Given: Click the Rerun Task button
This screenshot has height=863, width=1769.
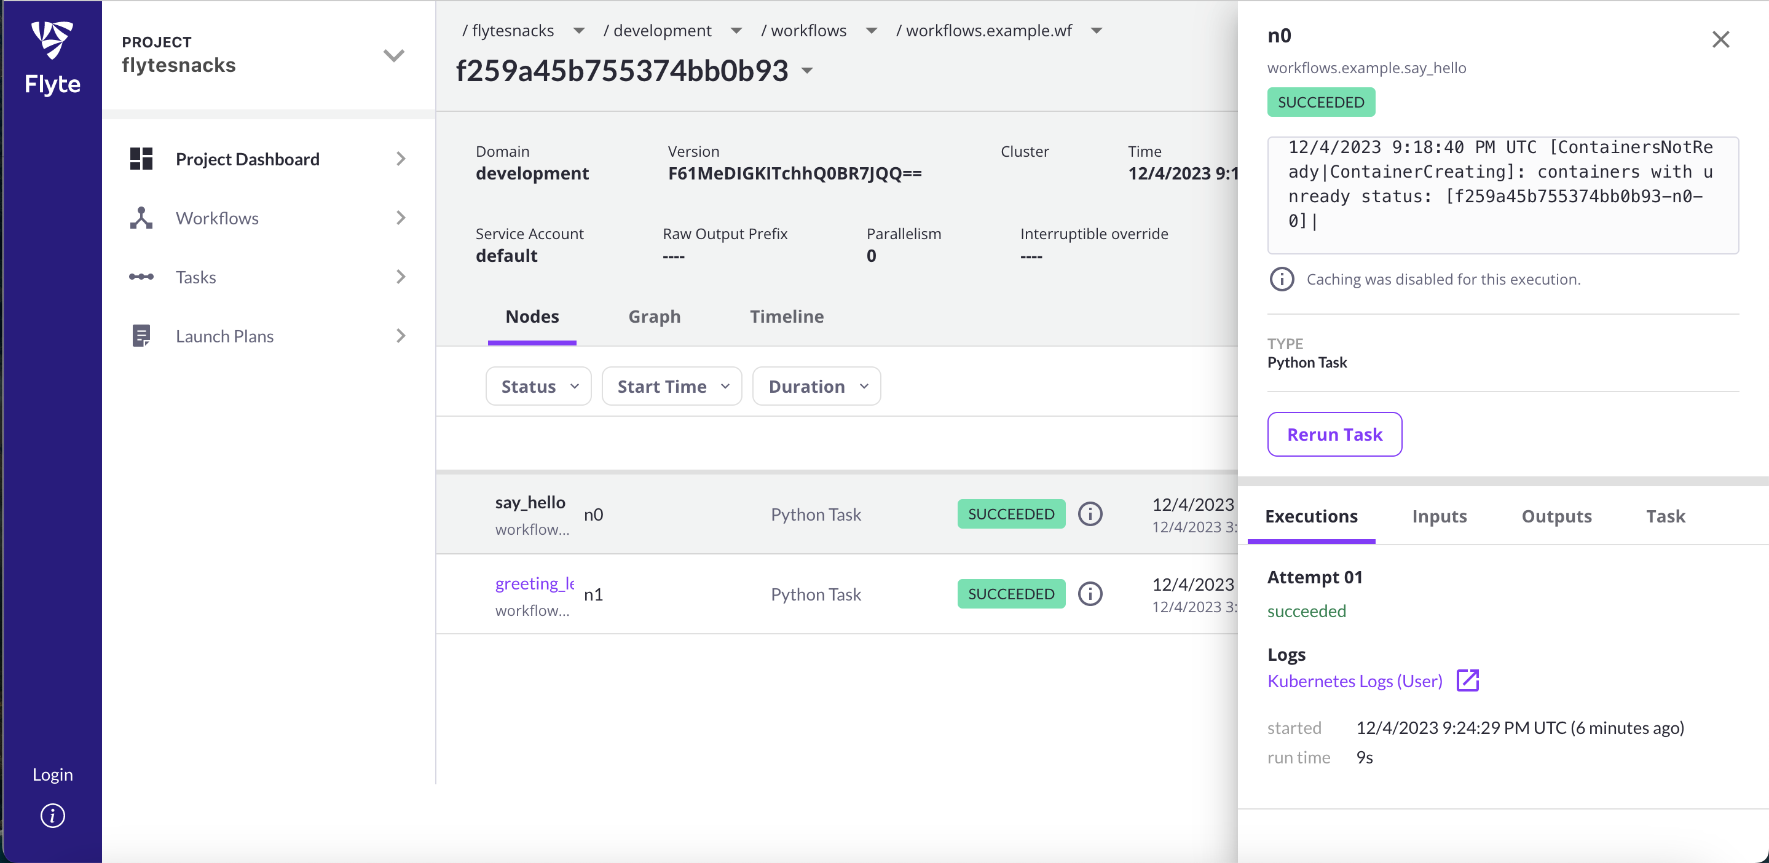Looking at the screenshot, I should (1334, 434).
